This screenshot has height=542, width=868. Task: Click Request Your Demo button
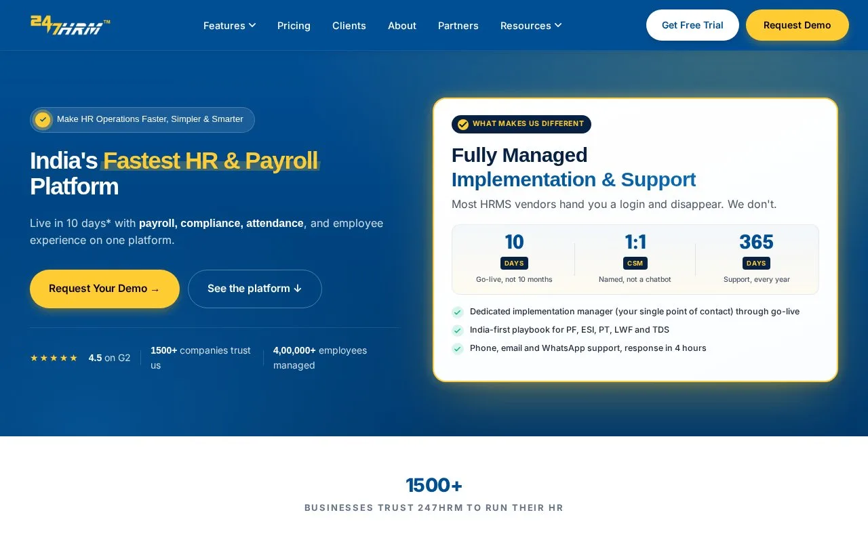click(x=104, y=289)
